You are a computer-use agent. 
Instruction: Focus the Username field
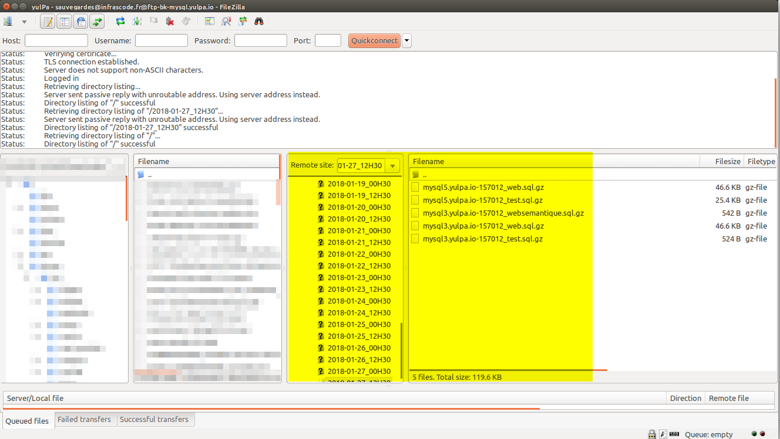(162, 40)
